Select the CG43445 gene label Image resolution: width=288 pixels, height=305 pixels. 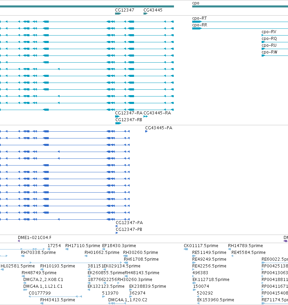[153, 10]
